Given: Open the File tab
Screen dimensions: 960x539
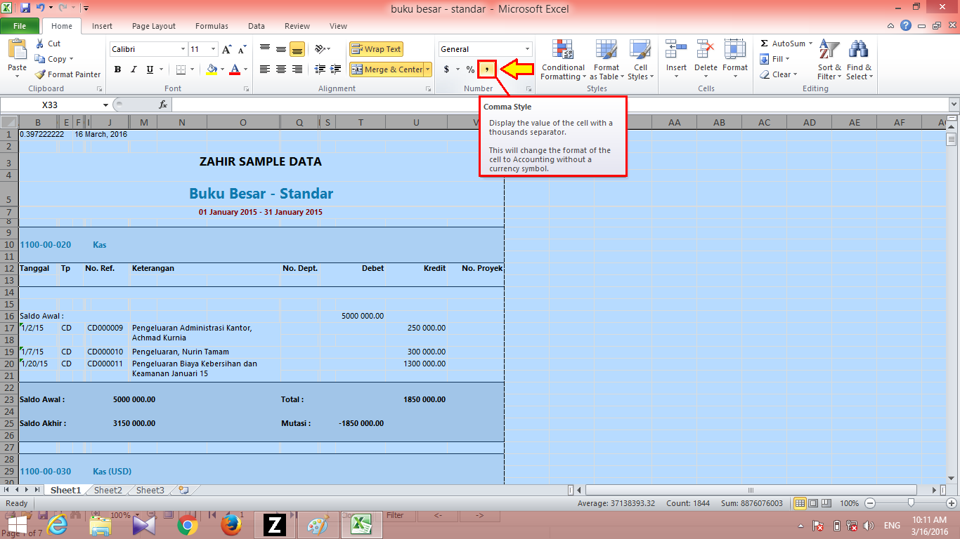Looking at the screenshot, I should [20, 26].
